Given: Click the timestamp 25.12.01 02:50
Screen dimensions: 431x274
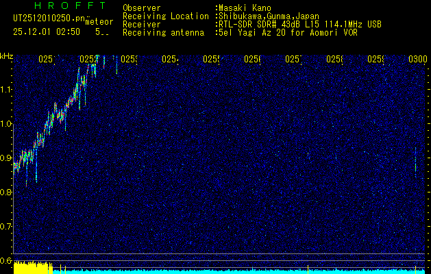Looking at the screenshot, I should (47, 32).
